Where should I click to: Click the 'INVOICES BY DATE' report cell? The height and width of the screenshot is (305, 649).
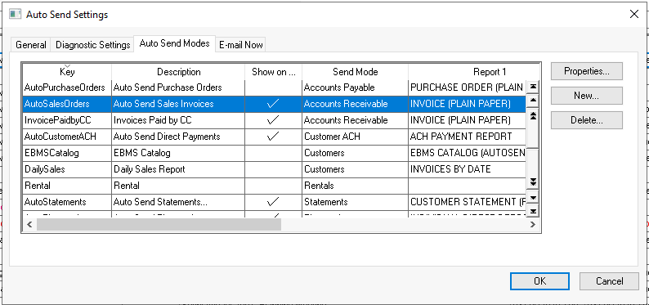pos(468,169)
